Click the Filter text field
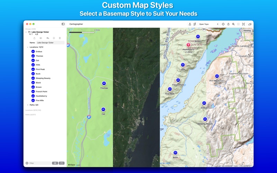Viewport: 277px width, 173px height. [40, 163]
